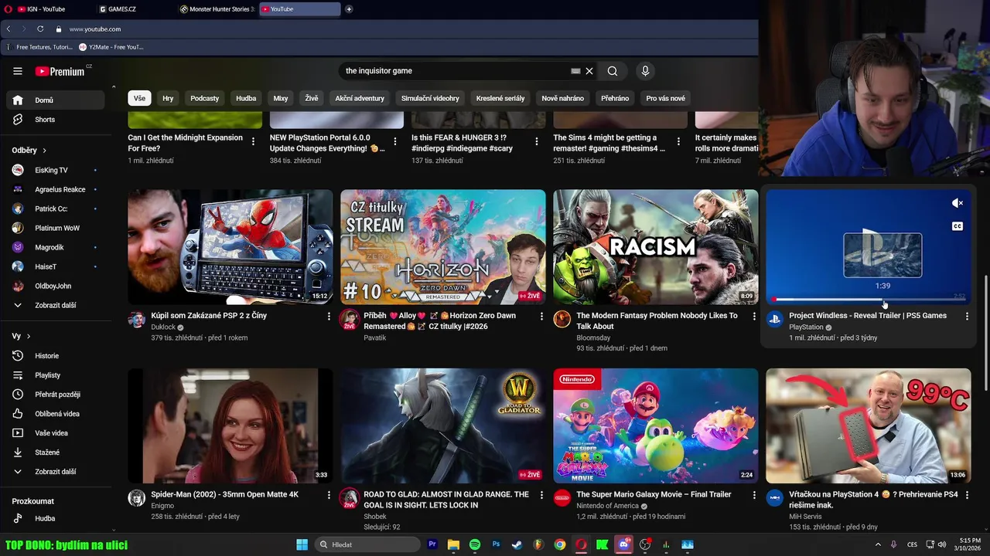Viewport: 990px width, 556px height.
Task: Open Stažené downloads in the sidebar
Action: [x=55, y=453]
